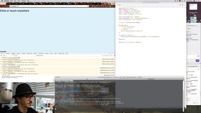Click the send arrow icon in YouTube chat
The image size is (201, 113).
pyautogui.click(x=198, y=103)
